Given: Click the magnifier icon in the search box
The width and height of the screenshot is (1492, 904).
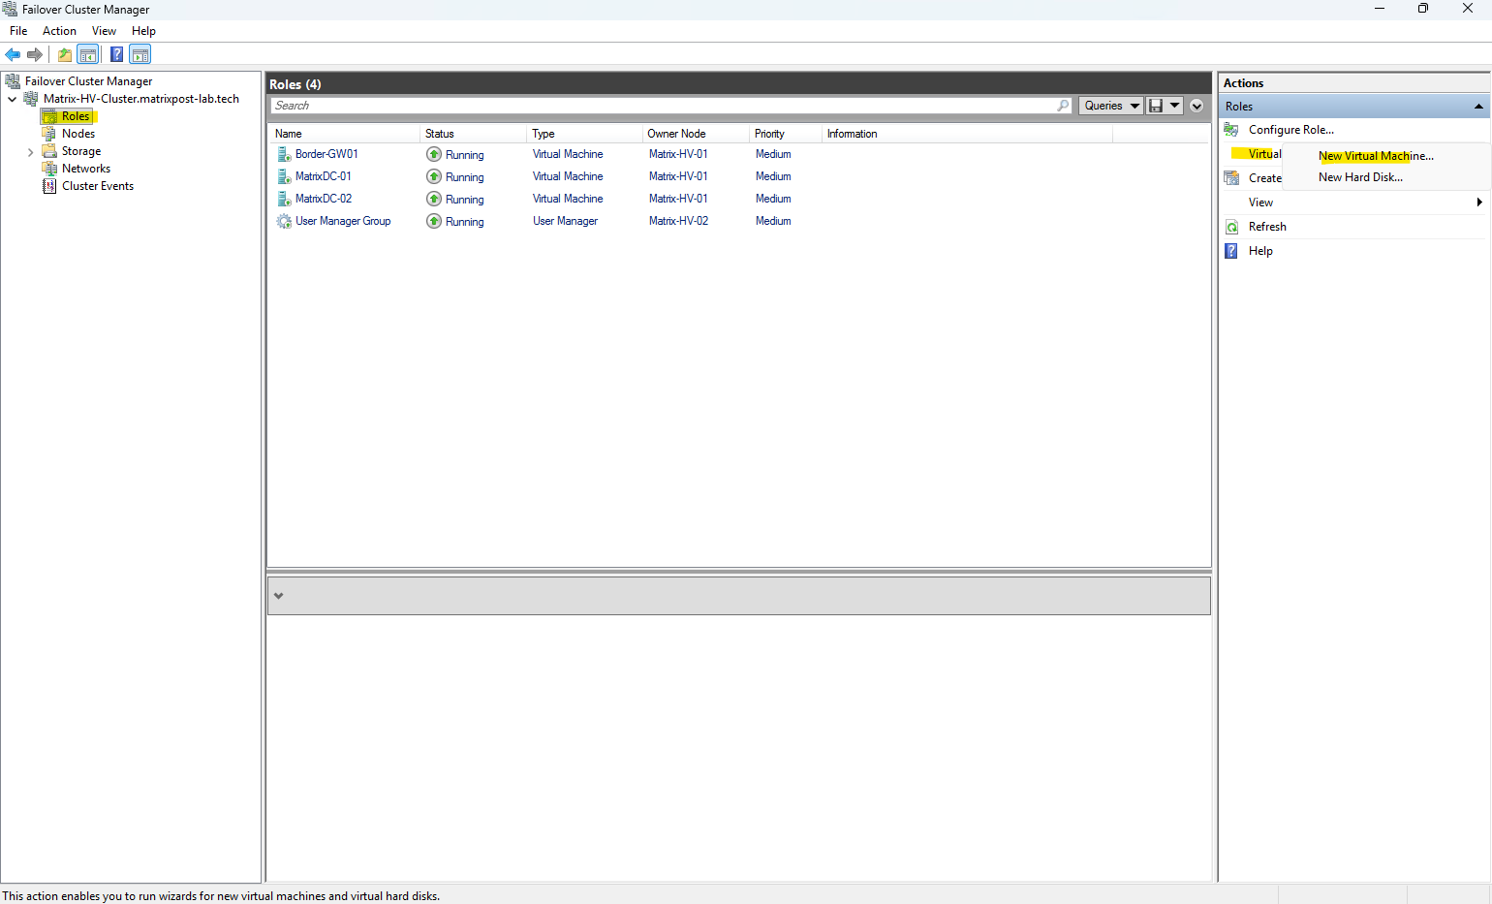Looking at the screenshot, I should [x=1063, y=106].
